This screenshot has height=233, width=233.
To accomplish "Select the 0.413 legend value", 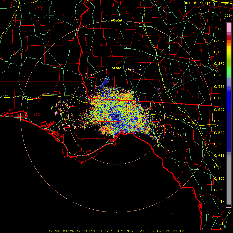I will (x=219, y=156).
